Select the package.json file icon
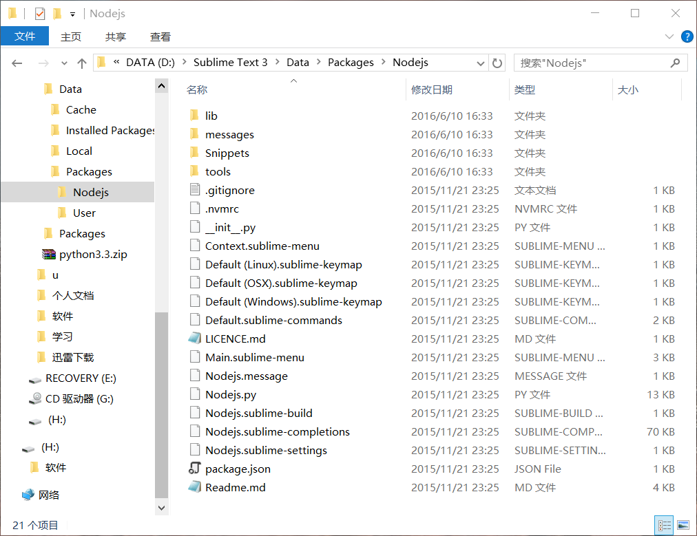Image resolution: width=697 pixels, height=536 pixels. click(x=195, y=468)
